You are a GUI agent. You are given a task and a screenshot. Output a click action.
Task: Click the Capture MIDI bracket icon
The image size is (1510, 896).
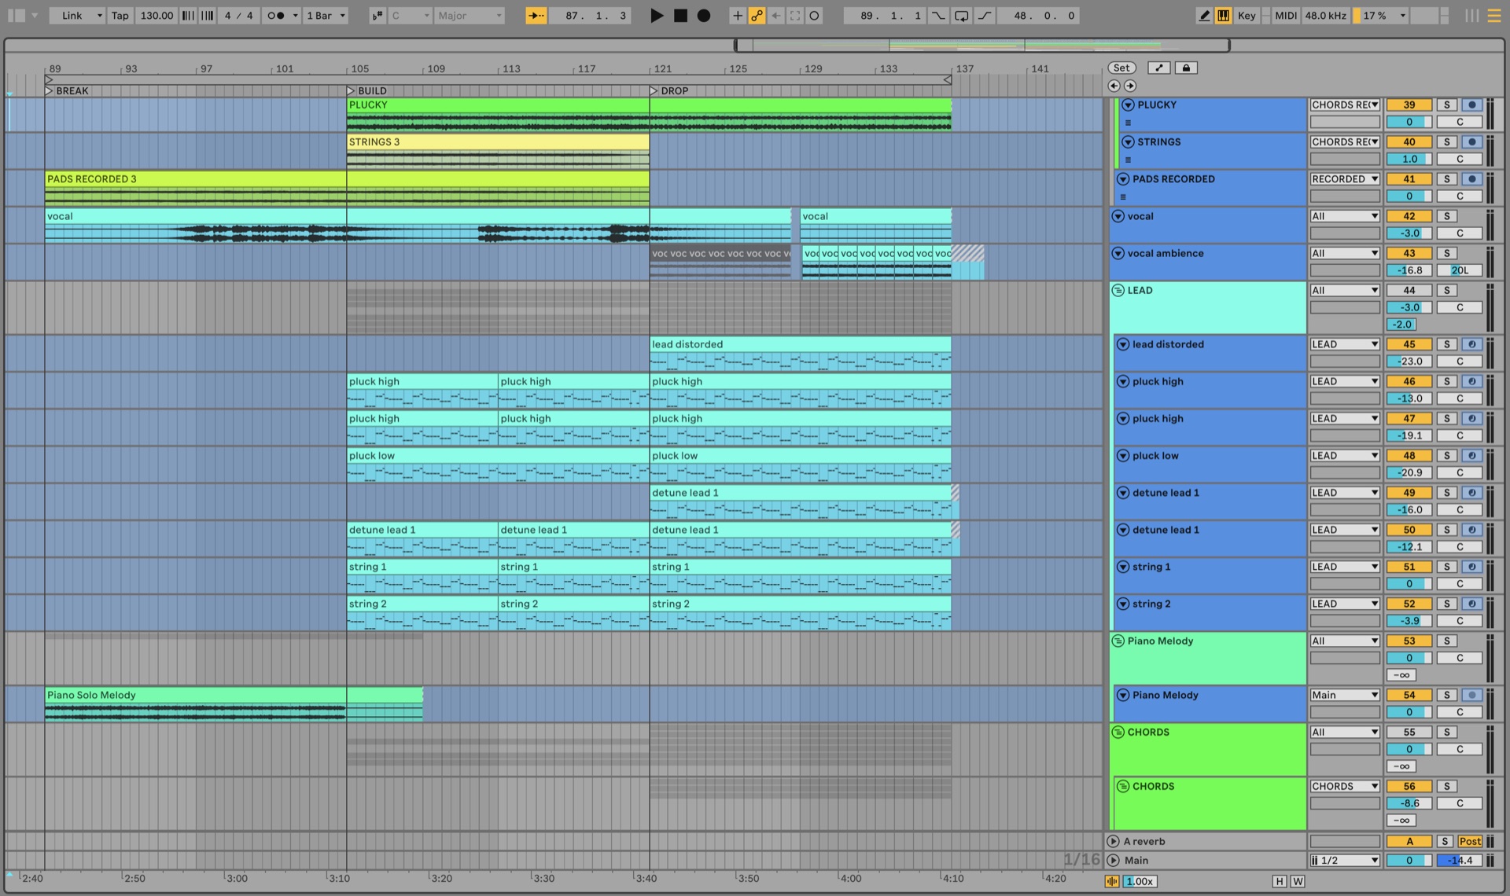click(x=795, y=15)
